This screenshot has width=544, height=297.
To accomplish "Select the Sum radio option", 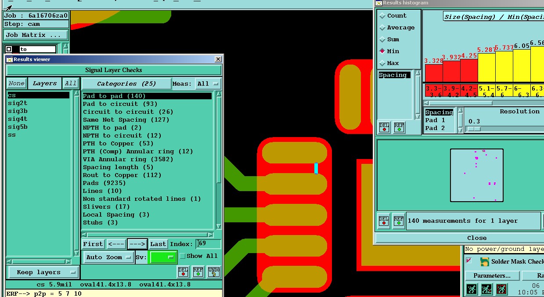I will coord(382,40).
